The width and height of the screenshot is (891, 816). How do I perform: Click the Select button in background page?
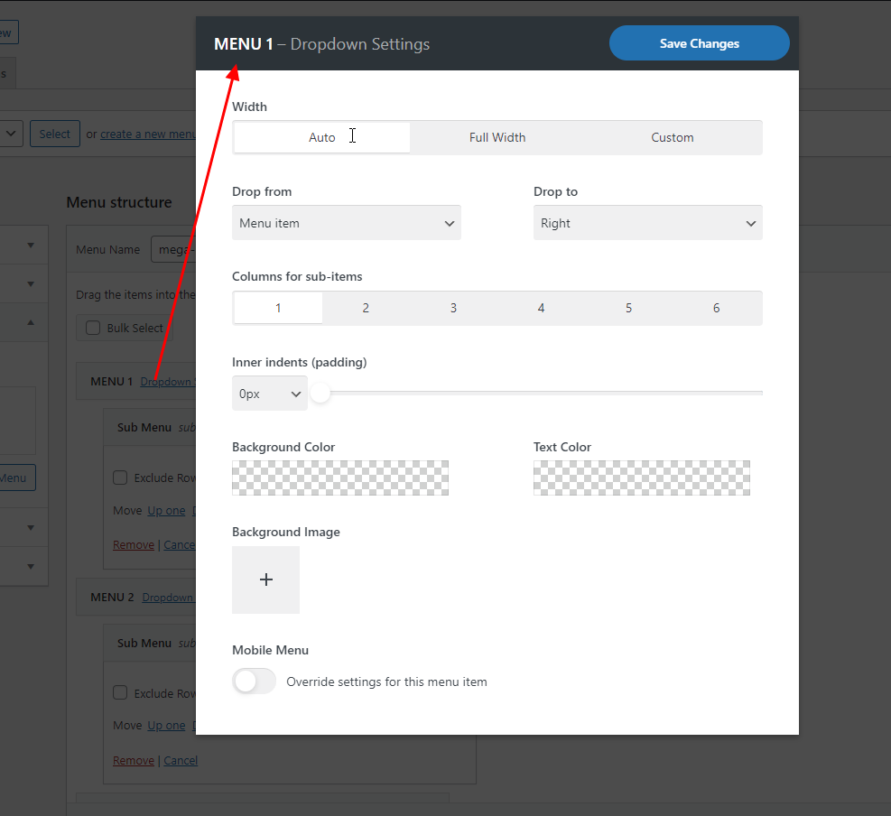coord(54,134)
